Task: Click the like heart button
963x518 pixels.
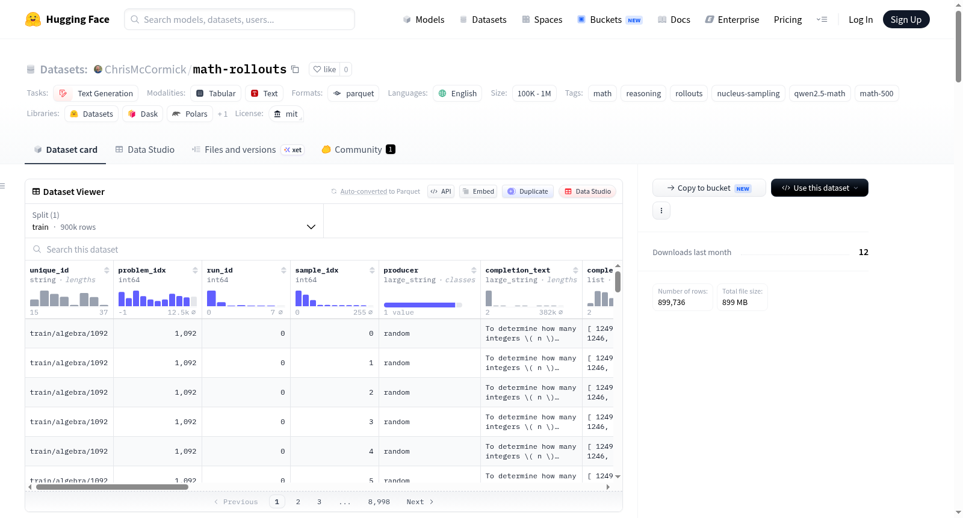Action: (x=324, y=69)
